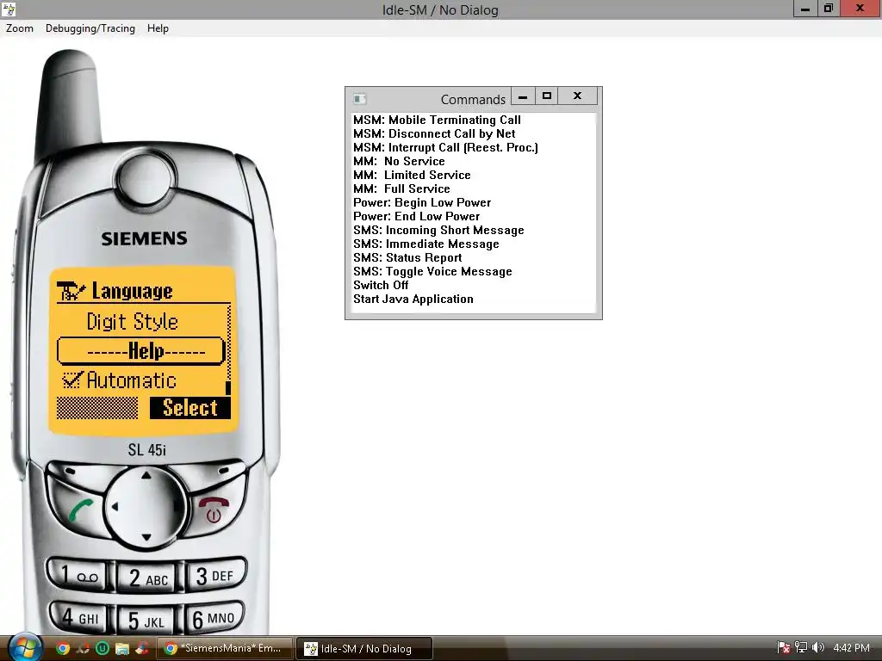Select MM: Full Service command
This screenshot has width=882, height=661.
[x=401, y=188]
